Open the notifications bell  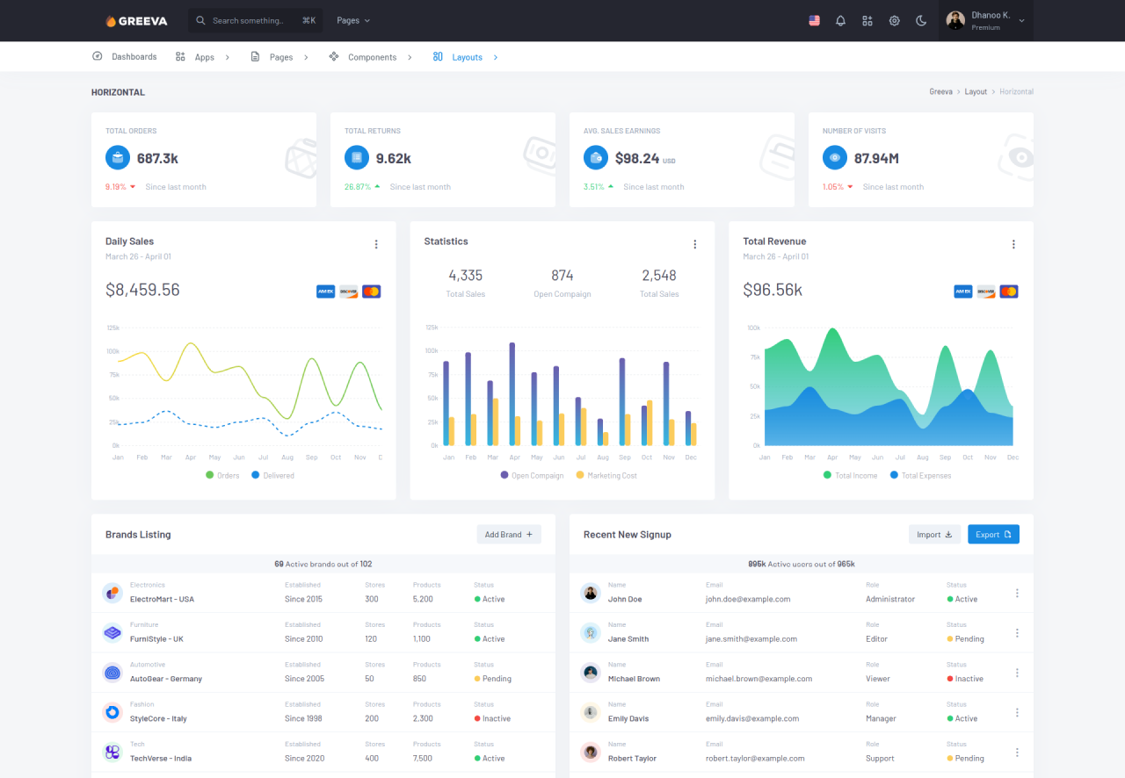(x=840, y=20)
